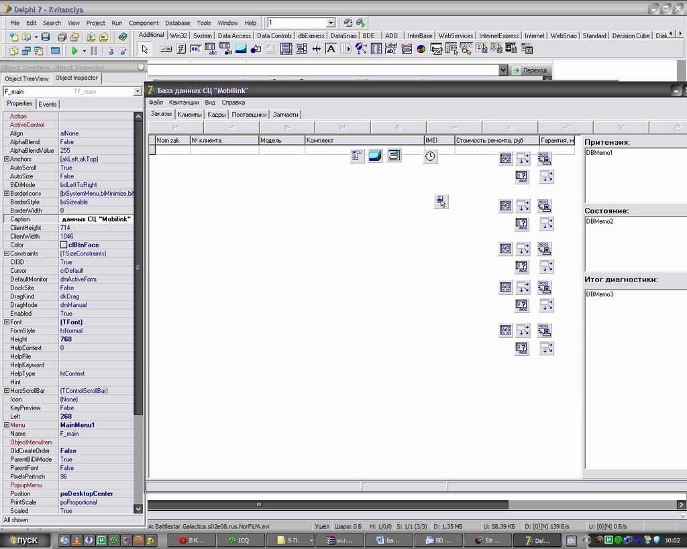
Task: Open the File menu
Action: click(15, 23)
